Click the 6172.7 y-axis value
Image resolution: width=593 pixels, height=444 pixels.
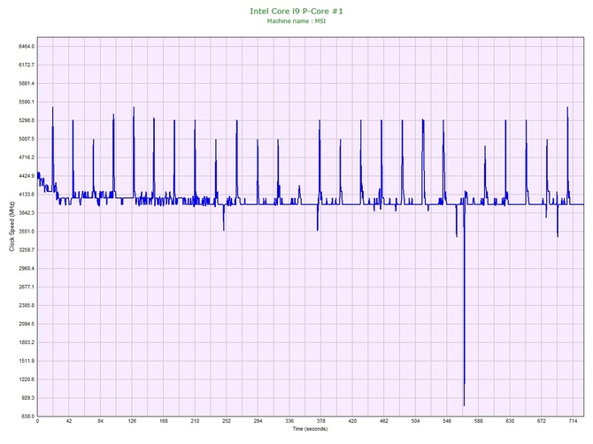coord(27,65)
